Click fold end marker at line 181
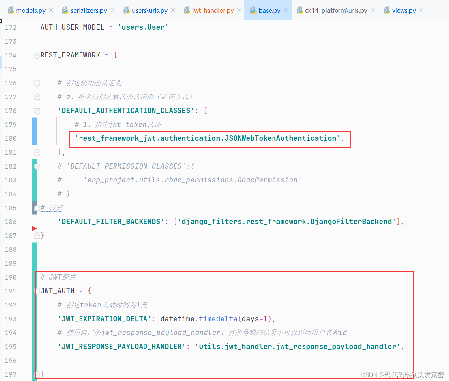449x381 pixels. (37, 152)
